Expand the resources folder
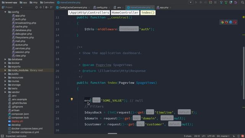This screenshot has width=245, height=138. (x=5, y=77)
